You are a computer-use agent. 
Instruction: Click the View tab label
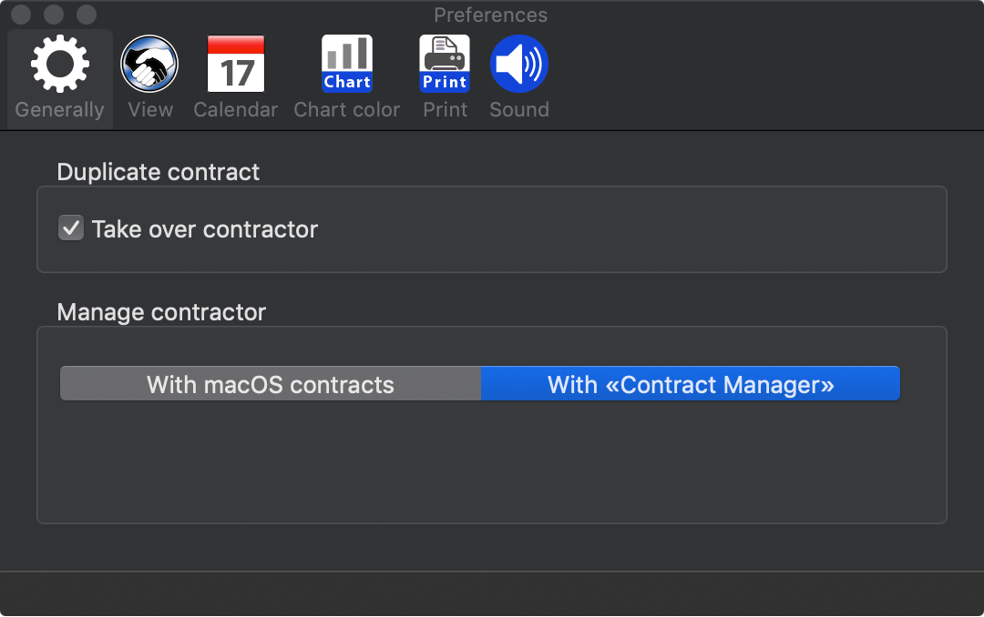click(150, 110)
